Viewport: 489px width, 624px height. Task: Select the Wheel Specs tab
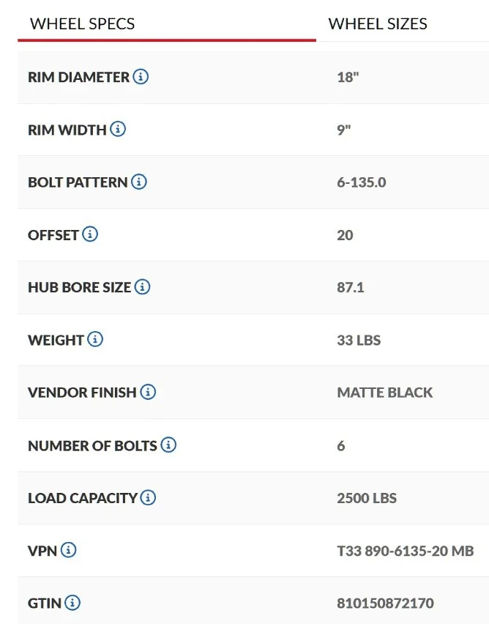[82, 23]
